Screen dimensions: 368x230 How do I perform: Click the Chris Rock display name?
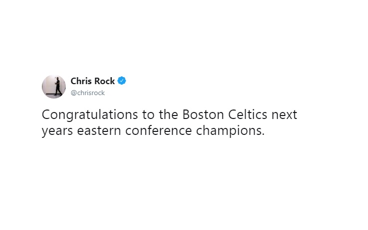coord(92,81)
